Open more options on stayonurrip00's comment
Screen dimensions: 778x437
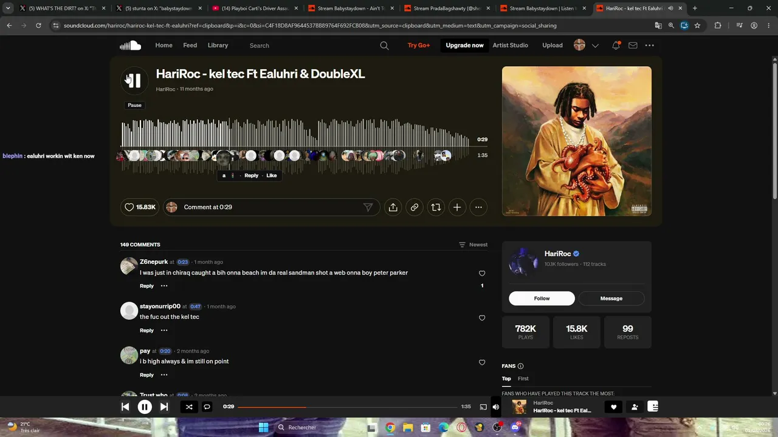coord(164,330)
